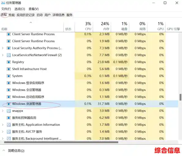
Task: Switch to the 服务 tab
Action: pos(70,15)
